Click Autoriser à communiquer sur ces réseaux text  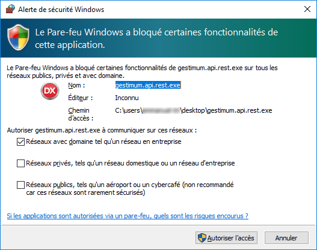(x=102, y=130)
